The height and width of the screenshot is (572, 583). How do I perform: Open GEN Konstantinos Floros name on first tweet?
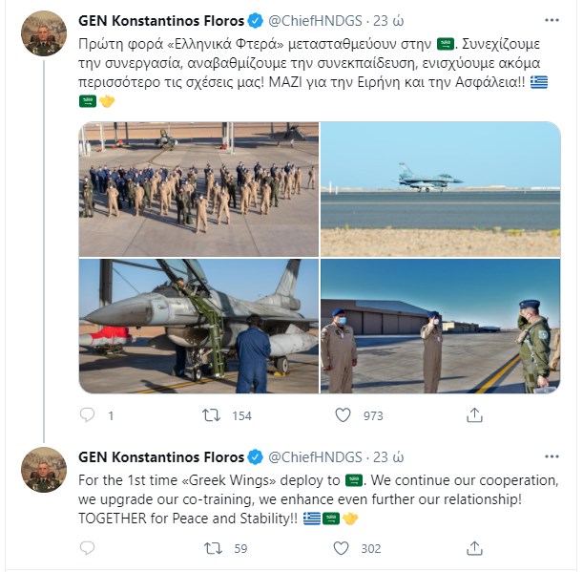[x=159, y=21]
